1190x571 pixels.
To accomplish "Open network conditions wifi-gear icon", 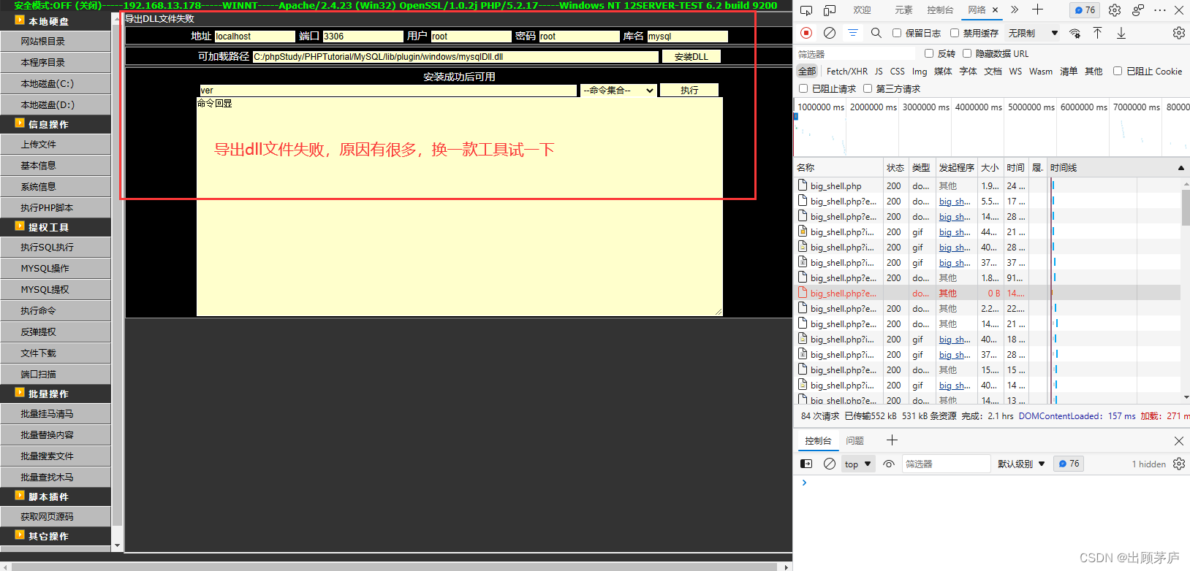I will 1075,33.
